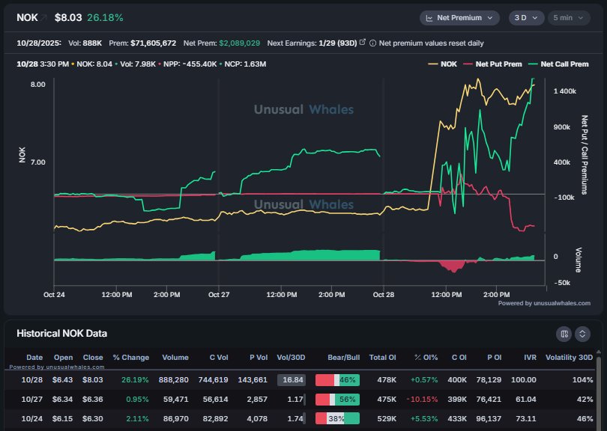The width and height of the screenshot is (607, 431).
Task: Toggle the NOK price line in legend
Action: [442, 64]
